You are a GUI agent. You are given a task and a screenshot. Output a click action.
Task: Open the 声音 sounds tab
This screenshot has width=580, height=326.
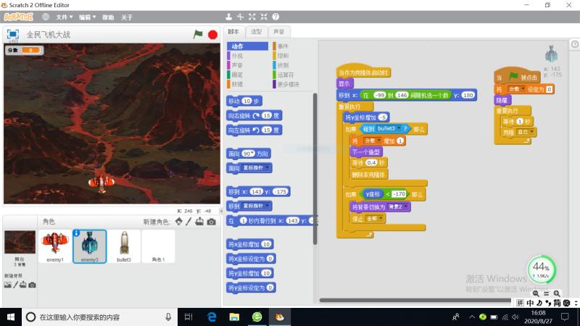tap(278, 32)
